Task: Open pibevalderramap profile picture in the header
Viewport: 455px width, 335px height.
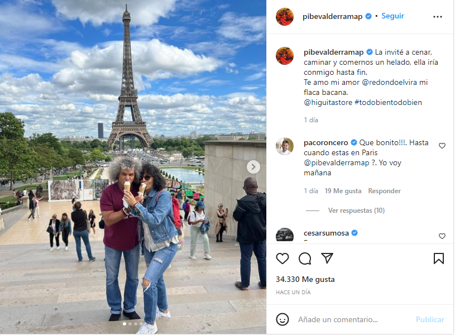Action: (285, 17)
